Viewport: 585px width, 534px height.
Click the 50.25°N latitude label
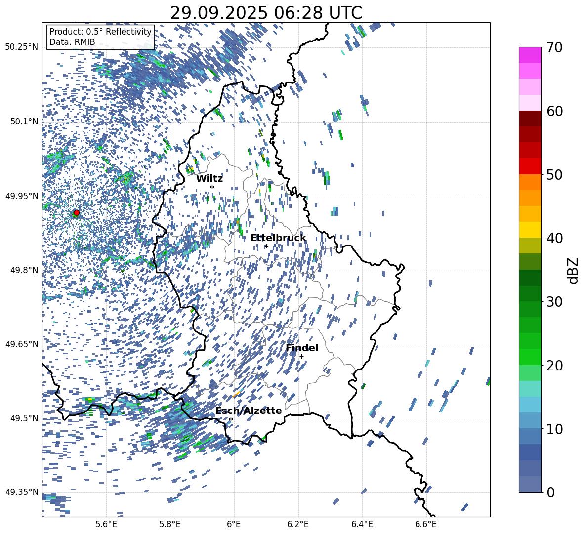tap(22, 47)
